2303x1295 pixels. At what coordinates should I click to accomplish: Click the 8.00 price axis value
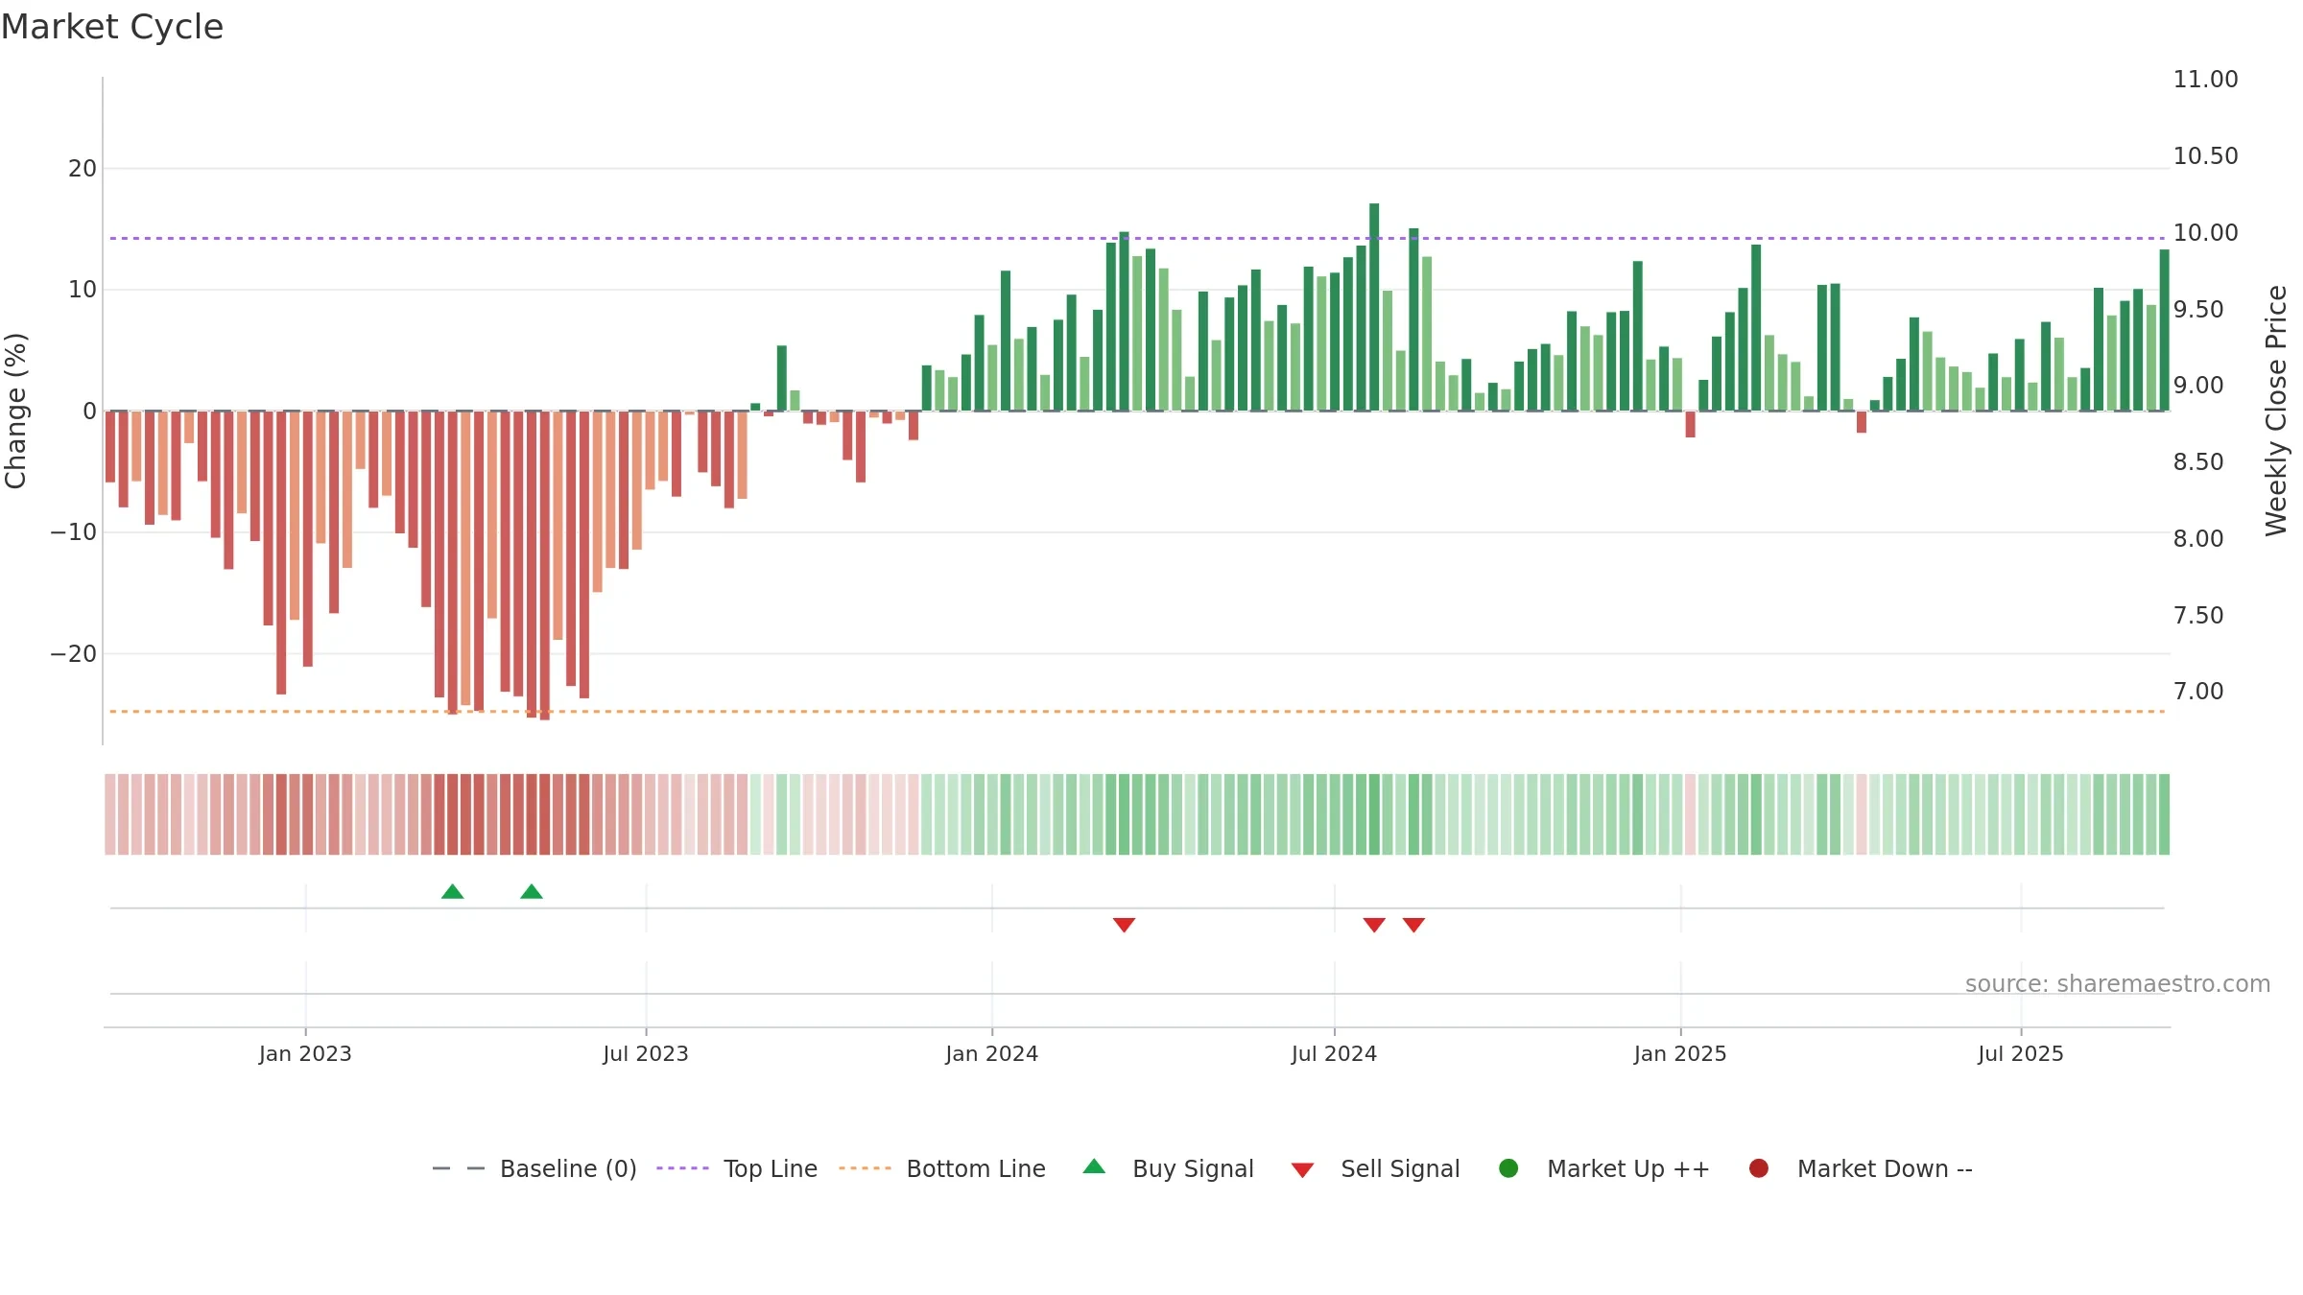2198,539
